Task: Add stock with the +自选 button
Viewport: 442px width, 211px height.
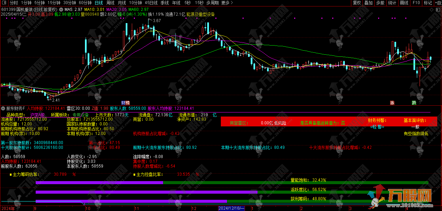Action: tap(438, 3)
